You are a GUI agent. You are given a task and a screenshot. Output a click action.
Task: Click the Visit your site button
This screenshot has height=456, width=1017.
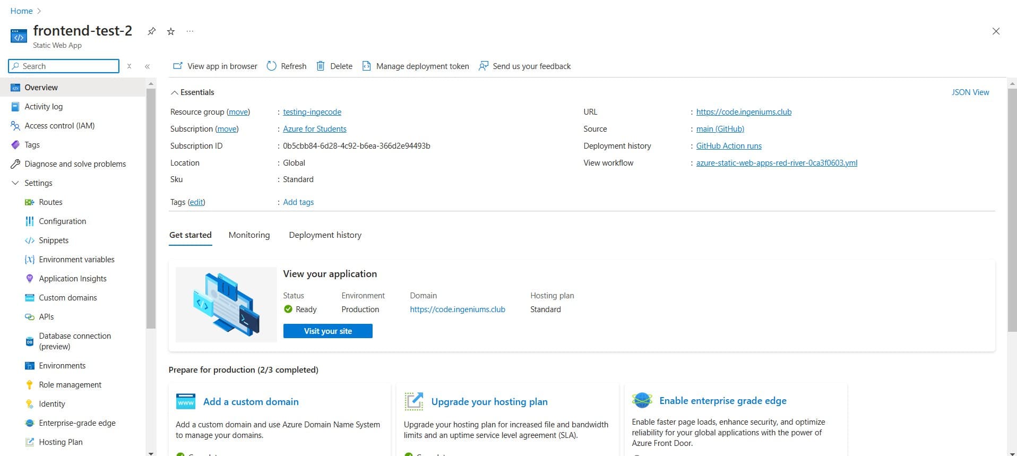(327, 331)
